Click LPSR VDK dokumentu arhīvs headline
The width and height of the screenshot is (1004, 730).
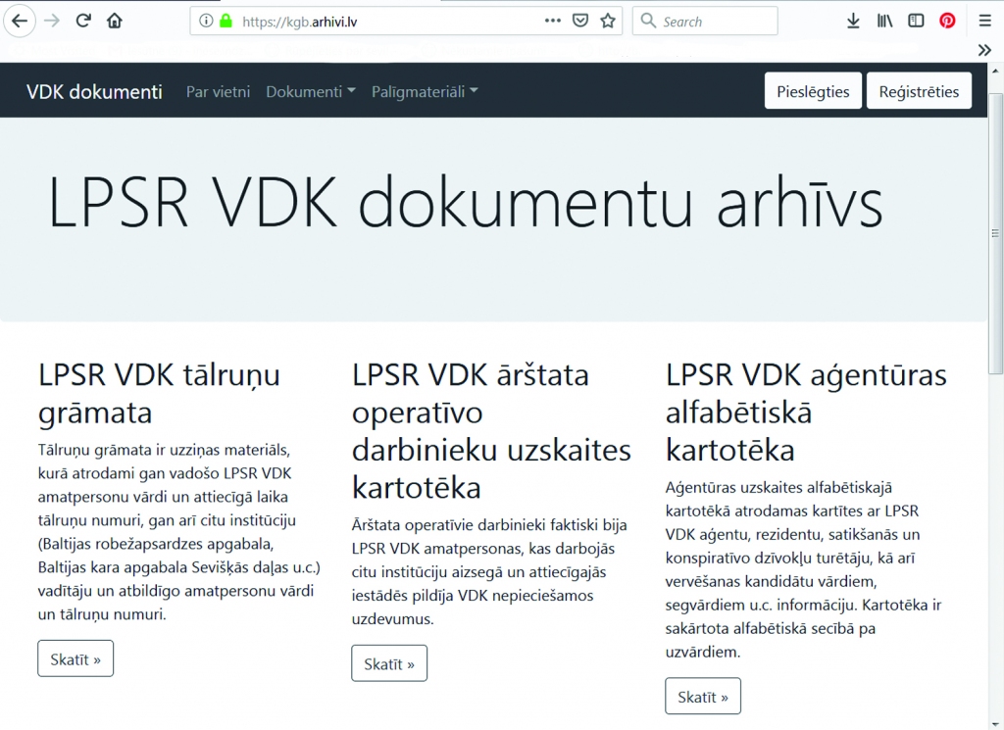(465, 202)
